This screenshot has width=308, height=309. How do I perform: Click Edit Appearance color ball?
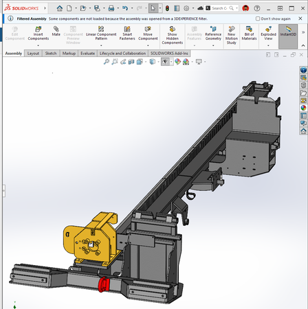(177, 62)
